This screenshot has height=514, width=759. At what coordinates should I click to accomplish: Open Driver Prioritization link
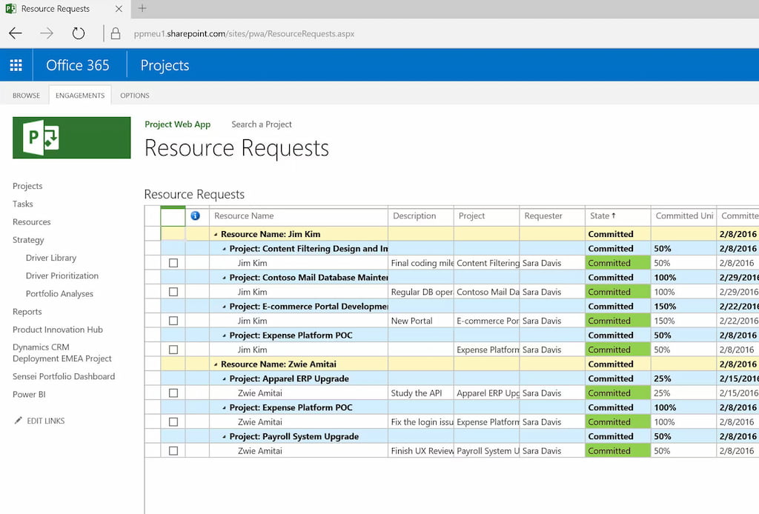coord(62,276)
